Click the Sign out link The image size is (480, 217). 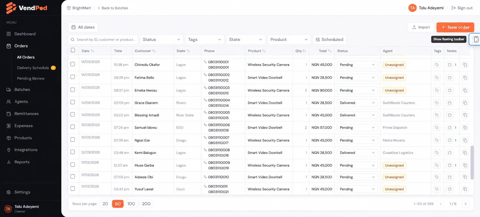click(462, 8)
